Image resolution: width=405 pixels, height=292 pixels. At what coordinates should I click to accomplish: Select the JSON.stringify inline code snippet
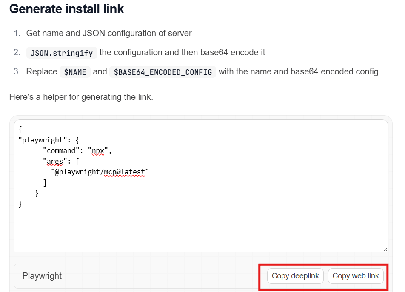pyautogui.click(x=61, y=53)
